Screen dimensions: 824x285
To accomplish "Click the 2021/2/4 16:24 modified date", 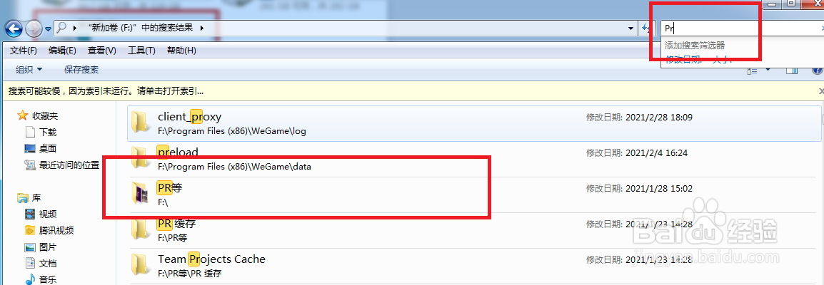I will (x=656, y=153).
